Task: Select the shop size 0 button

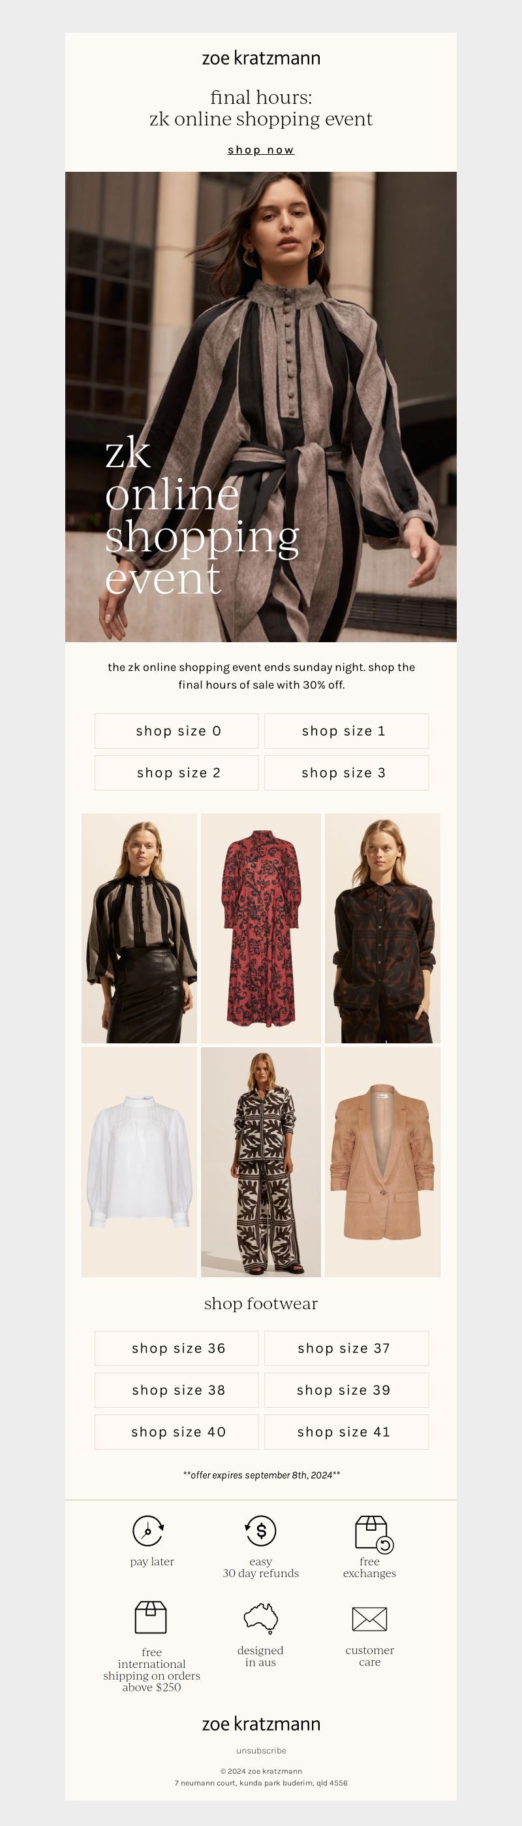Action: [176, 731]
